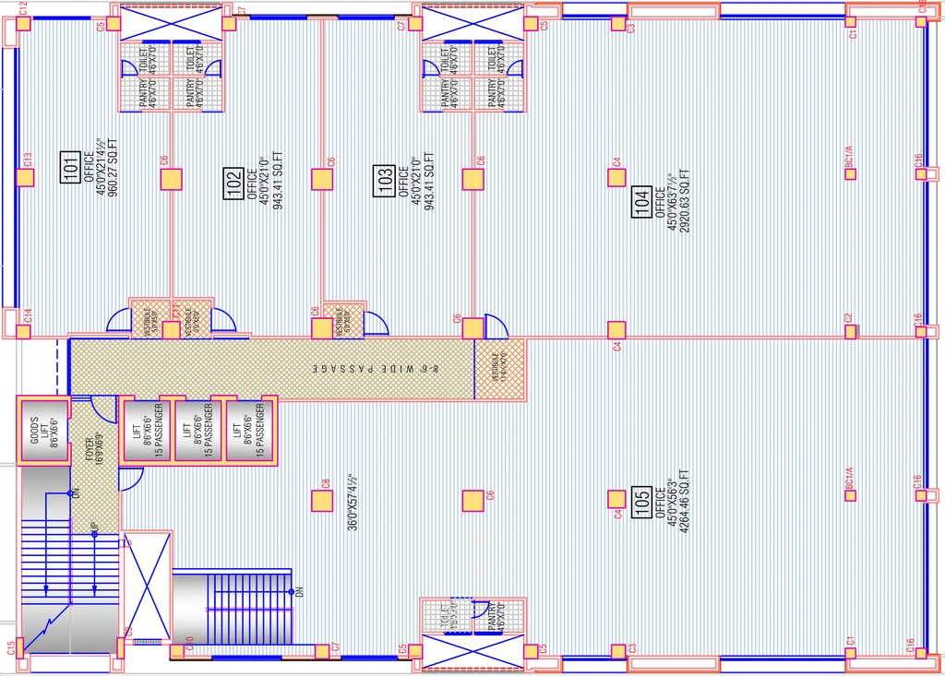Viewport: 945px width, 676px height.
Task: Click the C10 column label
Action: (x=189, y=644)
